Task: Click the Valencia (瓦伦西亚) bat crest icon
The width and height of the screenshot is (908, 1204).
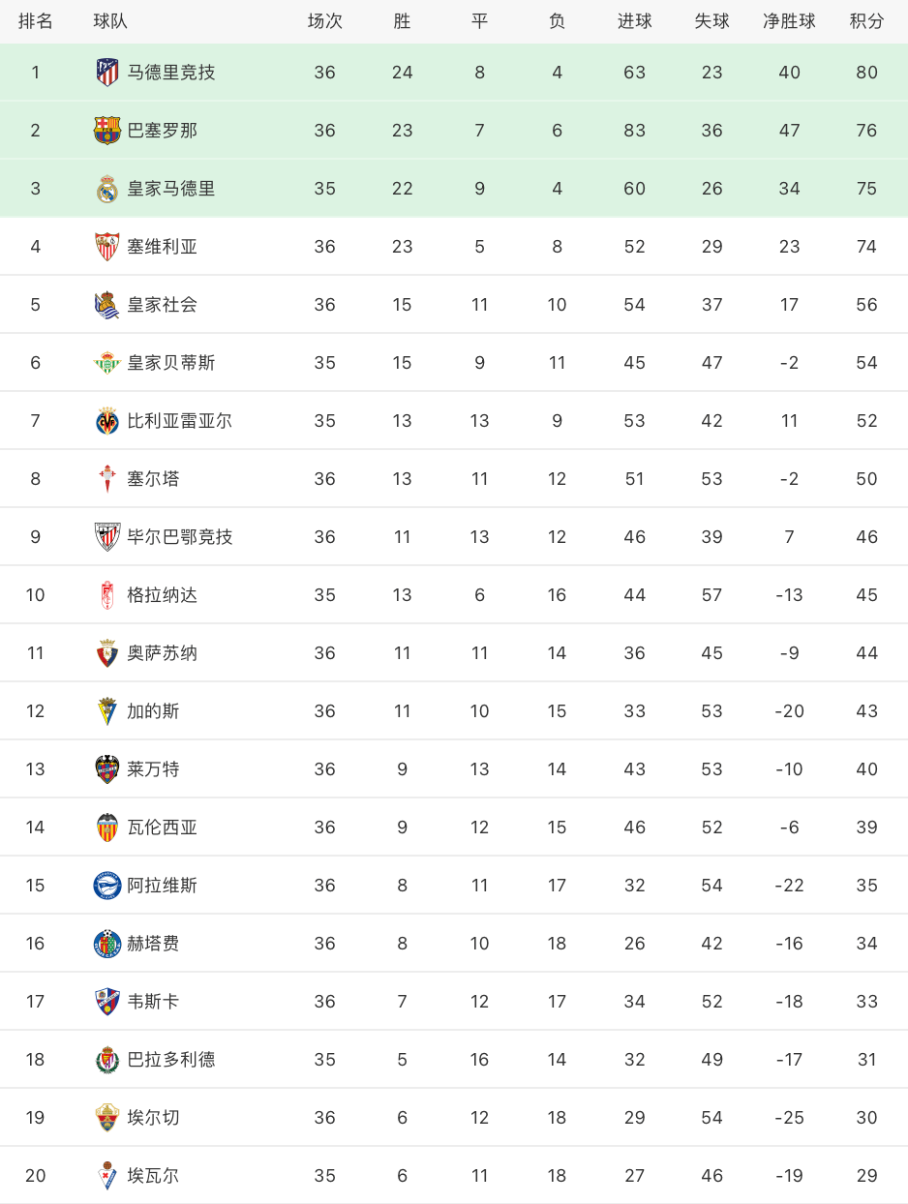Action: [107, 828]
